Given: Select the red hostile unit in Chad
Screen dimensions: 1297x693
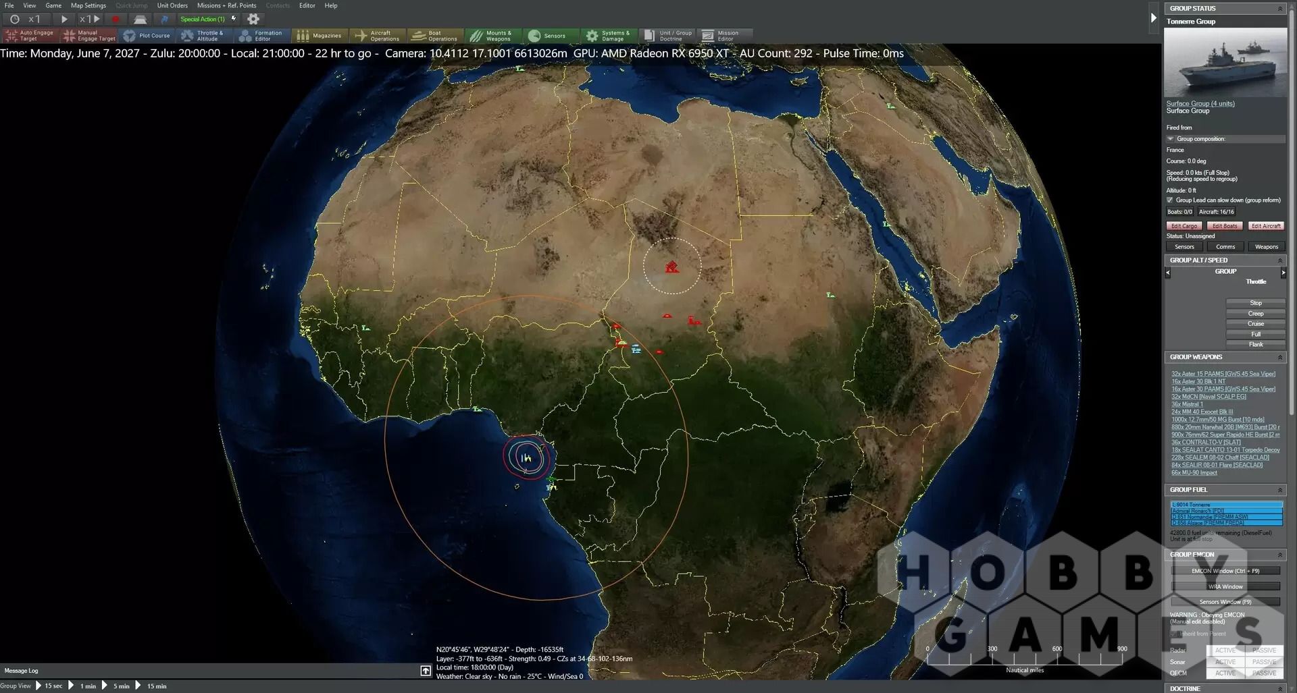Looking at the screenshot, I should pos(671,267).
